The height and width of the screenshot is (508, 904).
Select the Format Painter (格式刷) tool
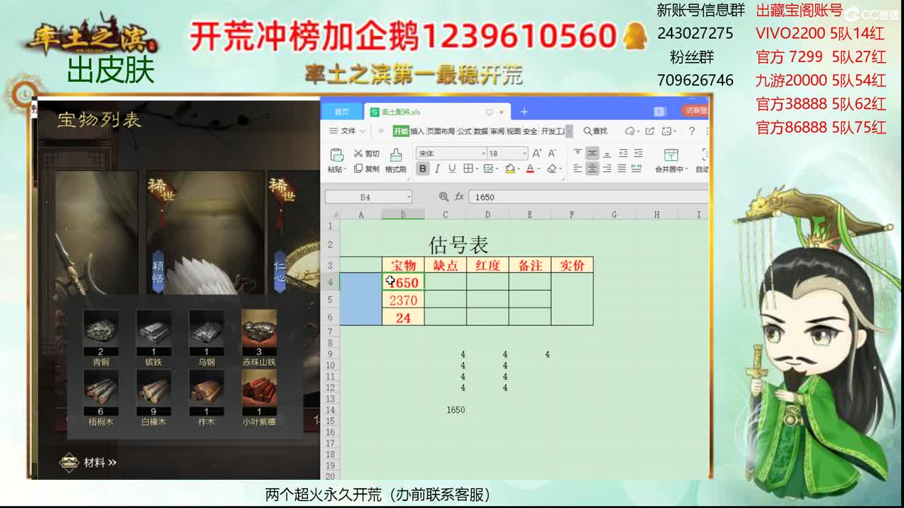click(395, 160)
